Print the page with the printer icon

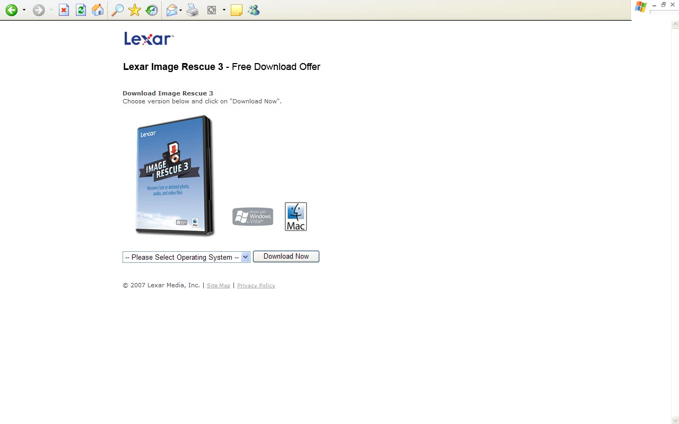pyautogui.click(x=193, y=10)
